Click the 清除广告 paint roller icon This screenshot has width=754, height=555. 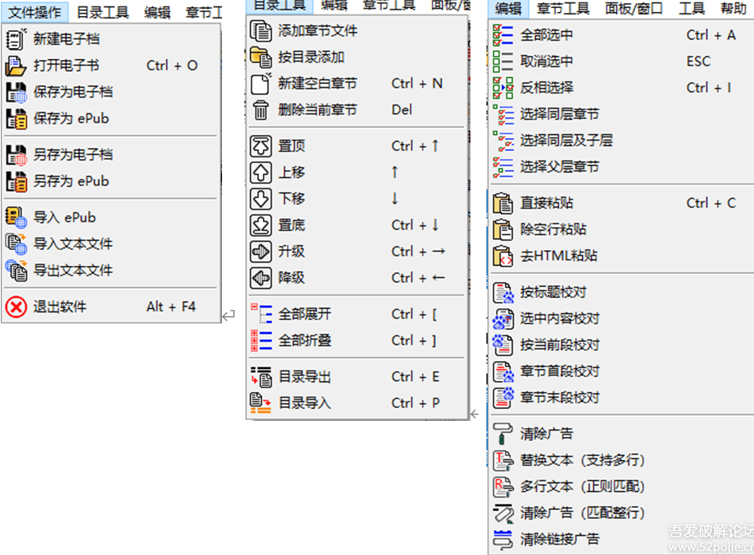[503, 434]
